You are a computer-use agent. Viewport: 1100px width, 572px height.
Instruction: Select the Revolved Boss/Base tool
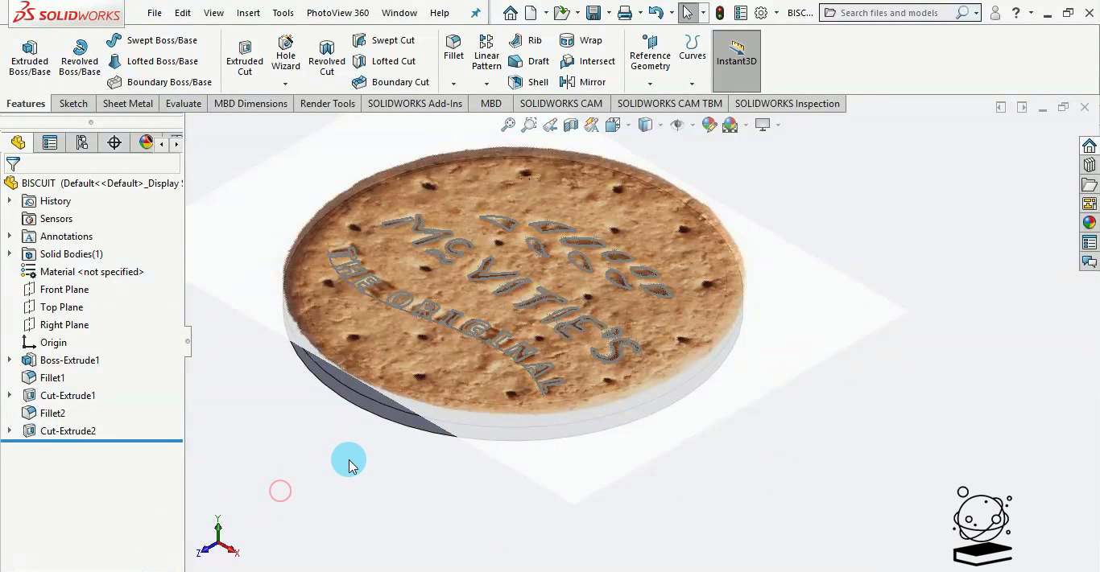click(80, 58)
